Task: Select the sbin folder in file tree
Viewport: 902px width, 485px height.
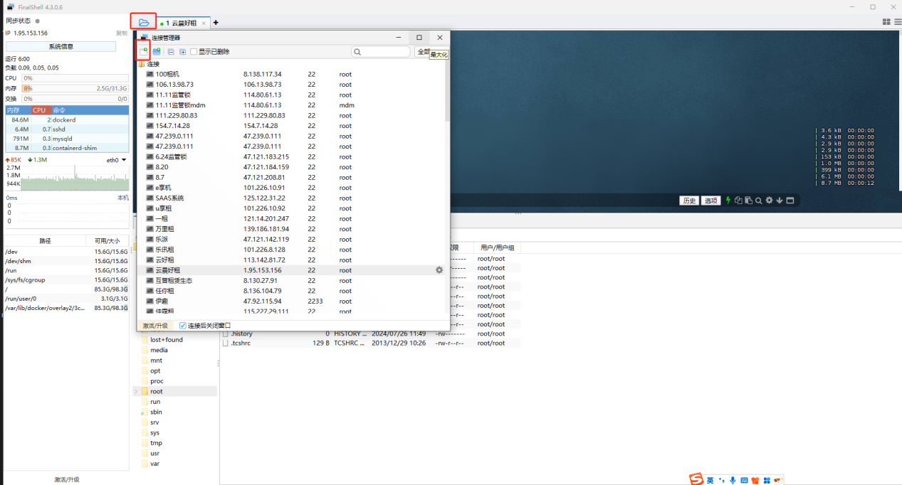Action: [156, 412]
